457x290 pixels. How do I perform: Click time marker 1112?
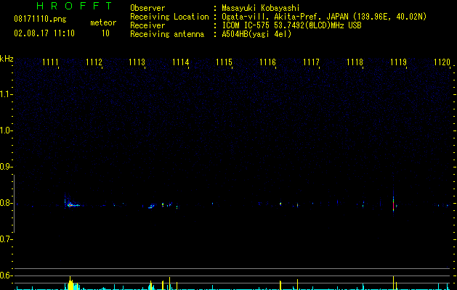pyautogui.click(x=94, y=62)
